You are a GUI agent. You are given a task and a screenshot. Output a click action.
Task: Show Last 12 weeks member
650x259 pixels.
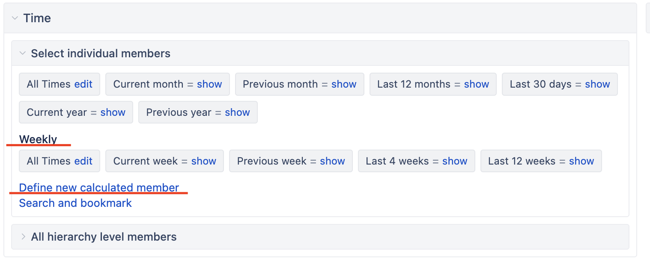581,161
